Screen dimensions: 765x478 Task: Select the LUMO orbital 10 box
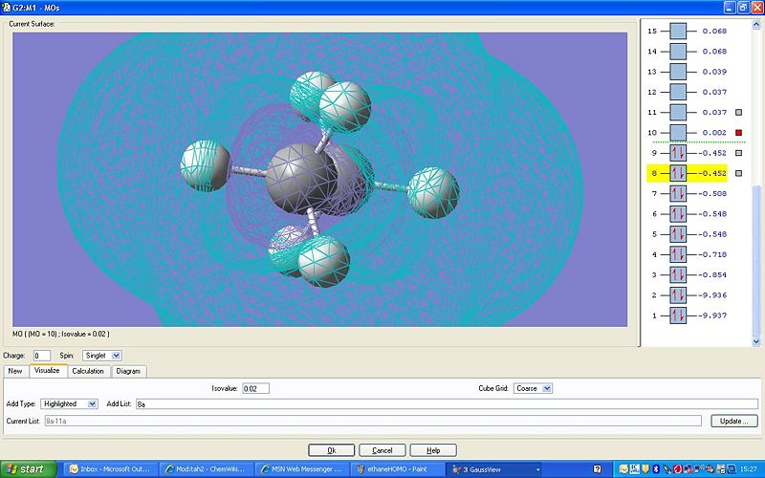click(x=678, y=133)
